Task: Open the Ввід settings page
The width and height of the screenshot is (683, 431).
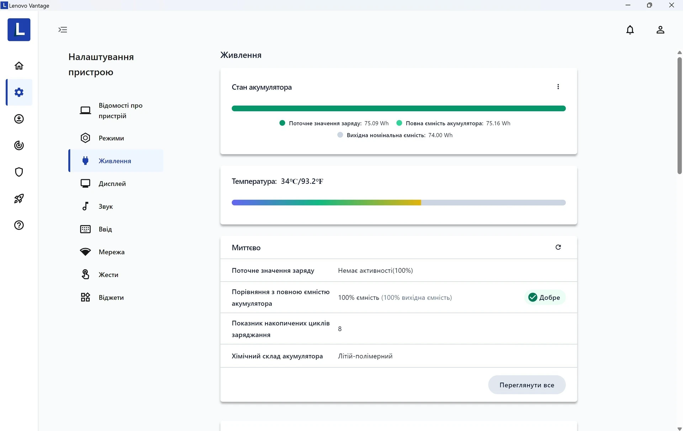Action: (116, 229)
